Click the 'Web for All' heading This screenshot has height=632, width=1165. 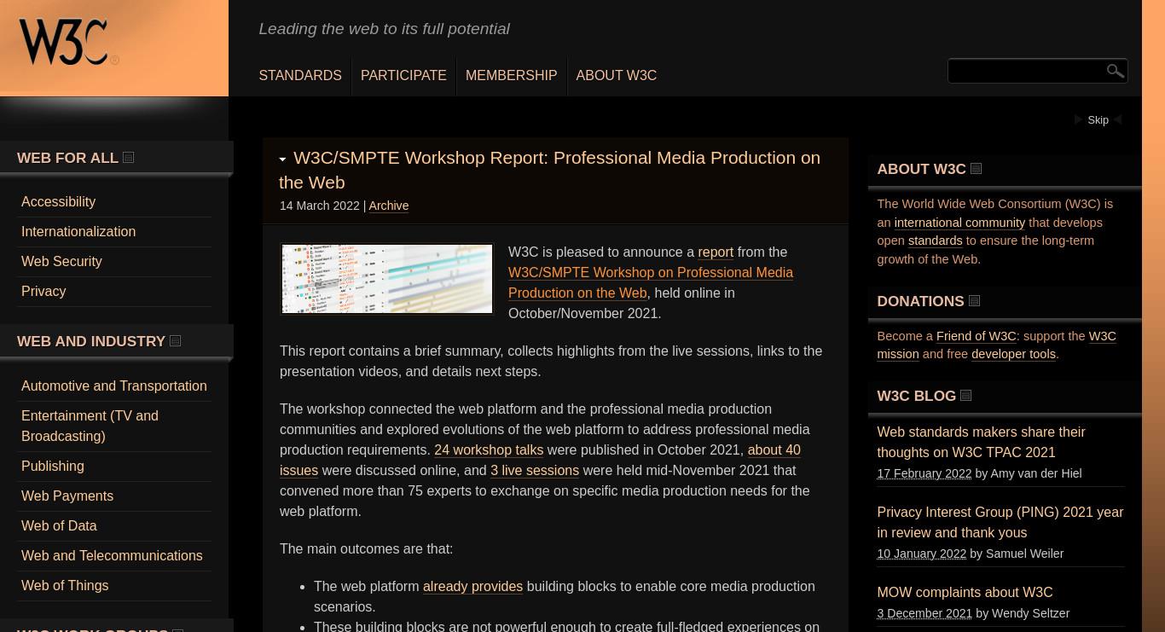click(x=67, y=158)
